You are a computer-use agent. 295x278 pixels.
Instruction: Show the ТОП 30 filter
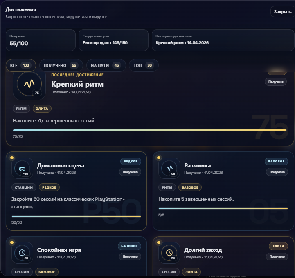(x=144, y=65)
